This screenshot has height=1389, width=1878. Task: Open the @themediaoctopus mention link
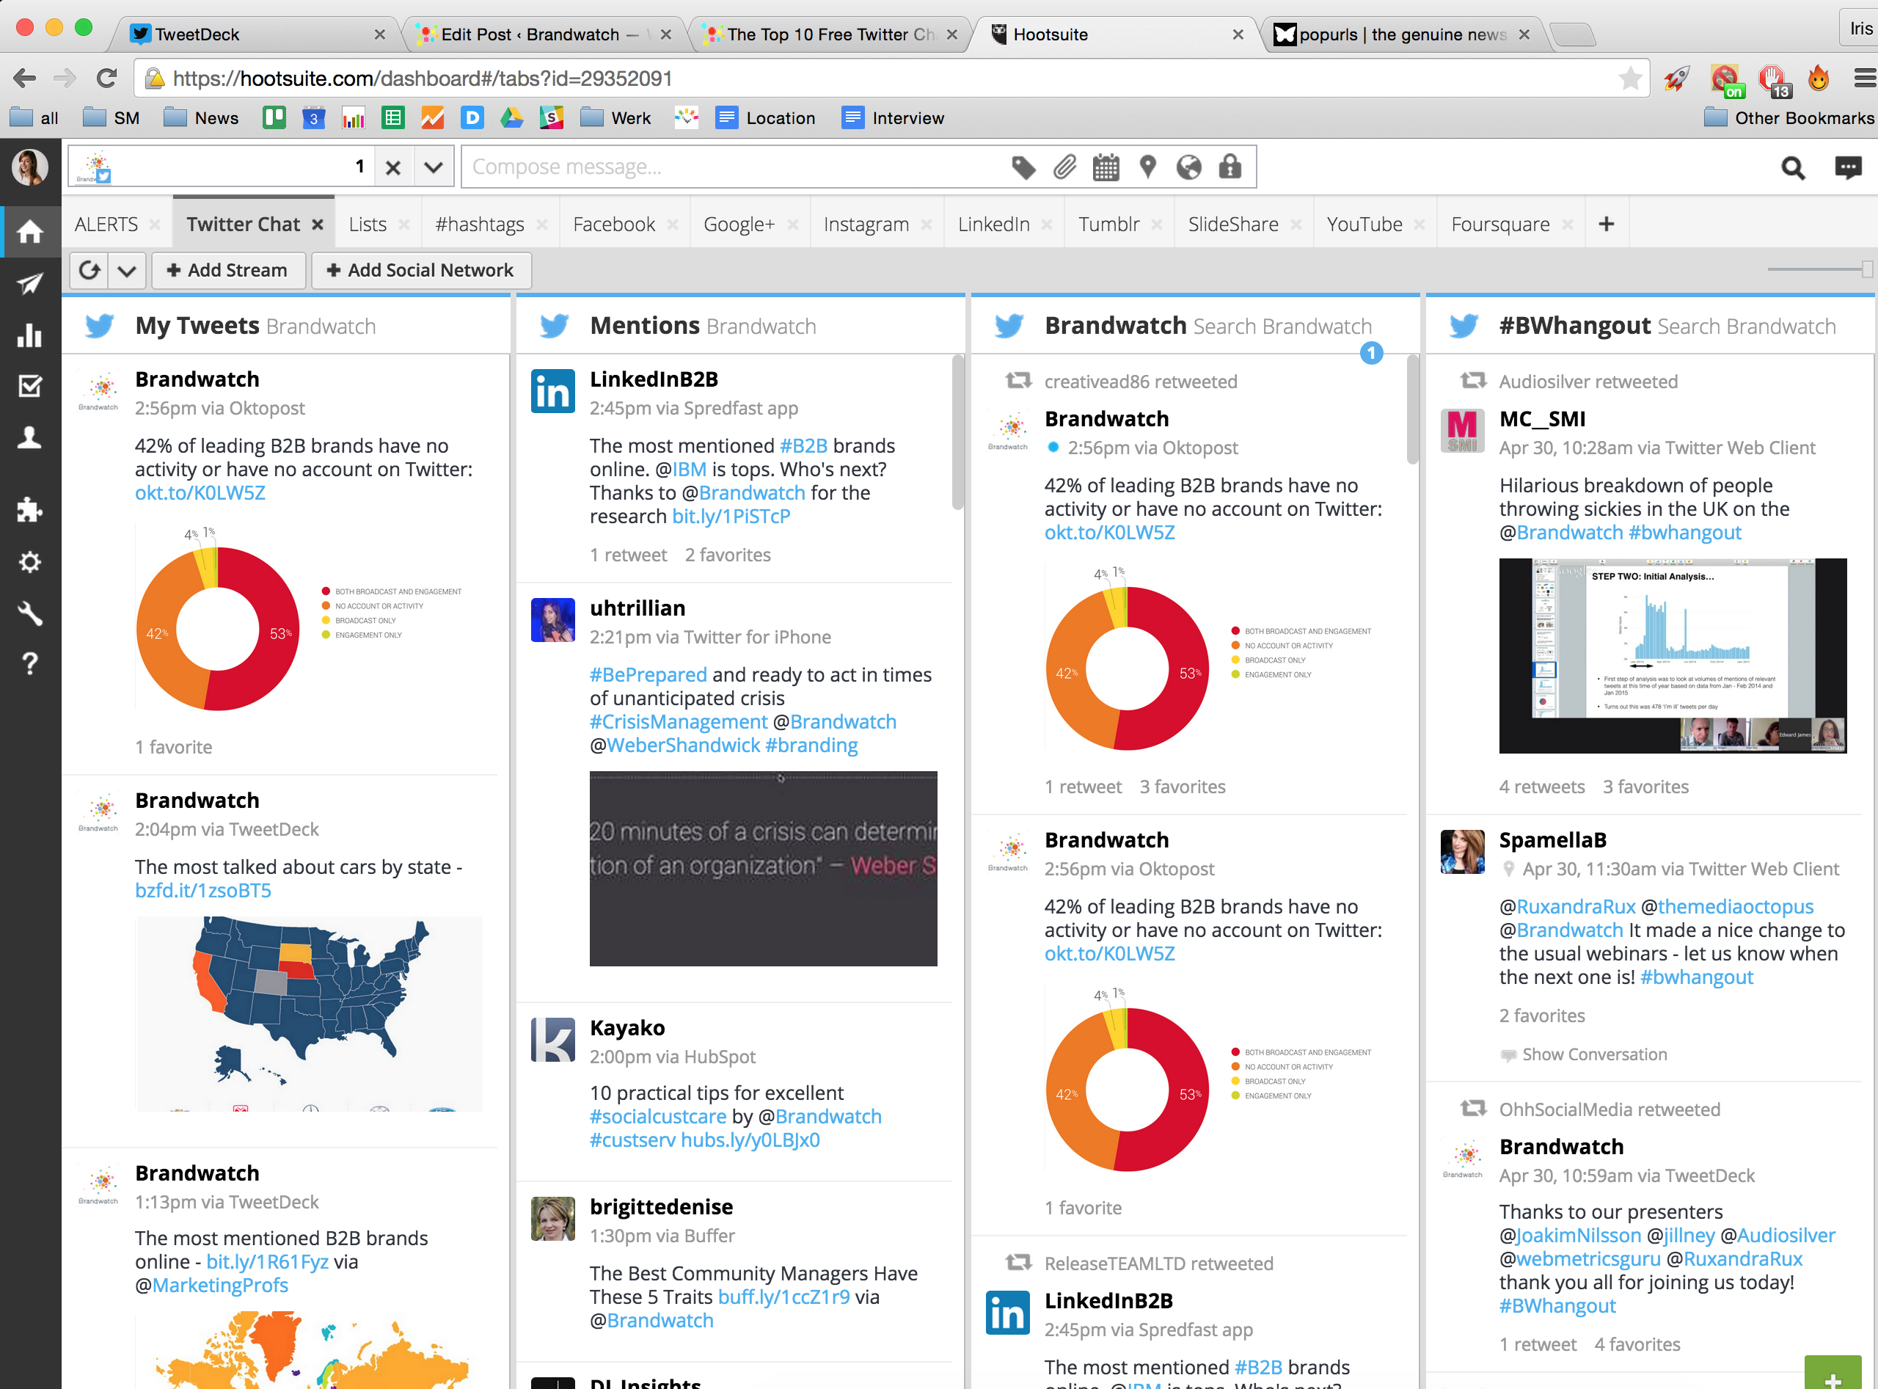click(1728, 906)
